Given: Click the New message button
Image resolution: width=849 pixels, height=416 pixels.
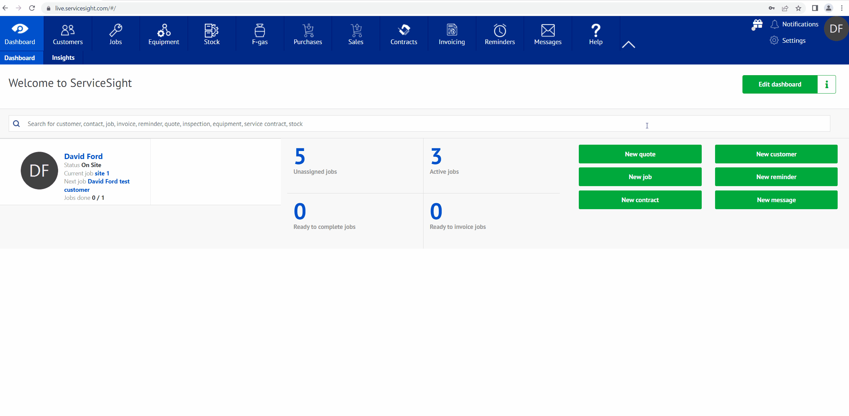Looking at the screenshot, I should [x=776, y=200].
